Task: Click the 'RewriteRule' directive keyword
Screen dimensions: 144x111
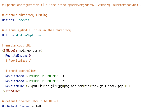Action: [15, 86]
